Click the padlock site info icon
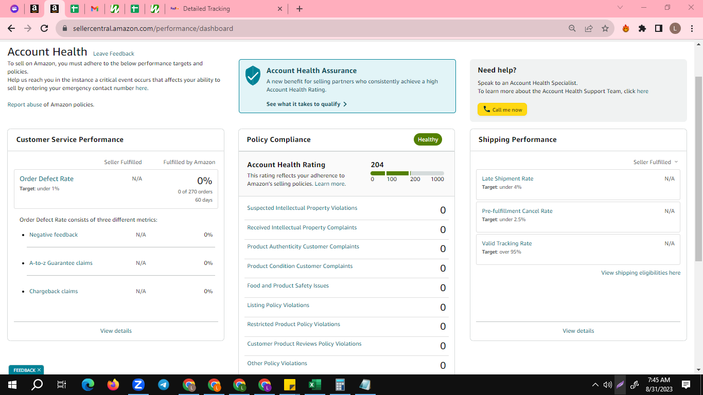 tap(65, 29)
